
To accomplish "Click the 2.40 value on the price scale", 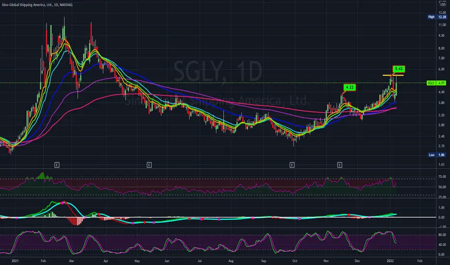I will [441, 136].
